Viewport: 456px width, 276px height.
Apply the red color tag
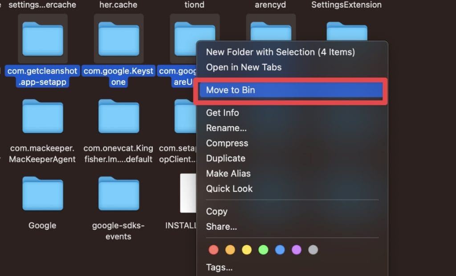point(214,250)
